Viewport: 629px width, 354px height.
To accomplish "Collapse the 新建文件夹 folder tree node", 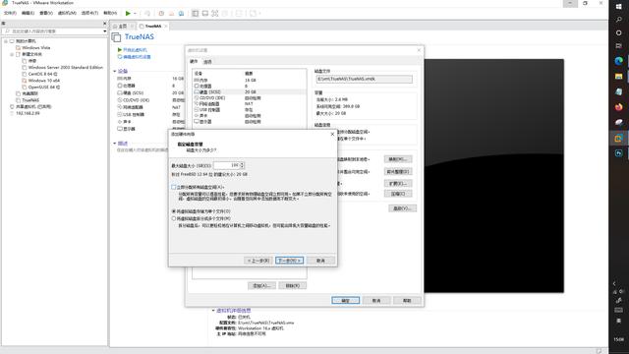I will coord(12,54).
